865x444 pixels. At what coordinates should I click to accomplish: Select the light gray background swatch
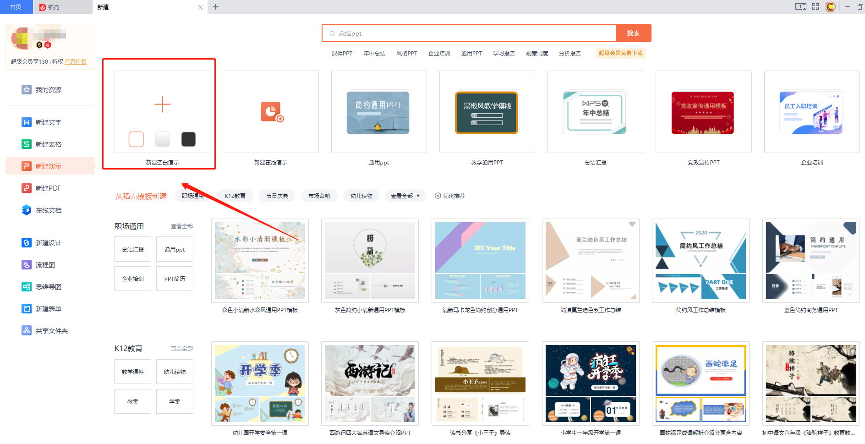click(x=162, y=139)
